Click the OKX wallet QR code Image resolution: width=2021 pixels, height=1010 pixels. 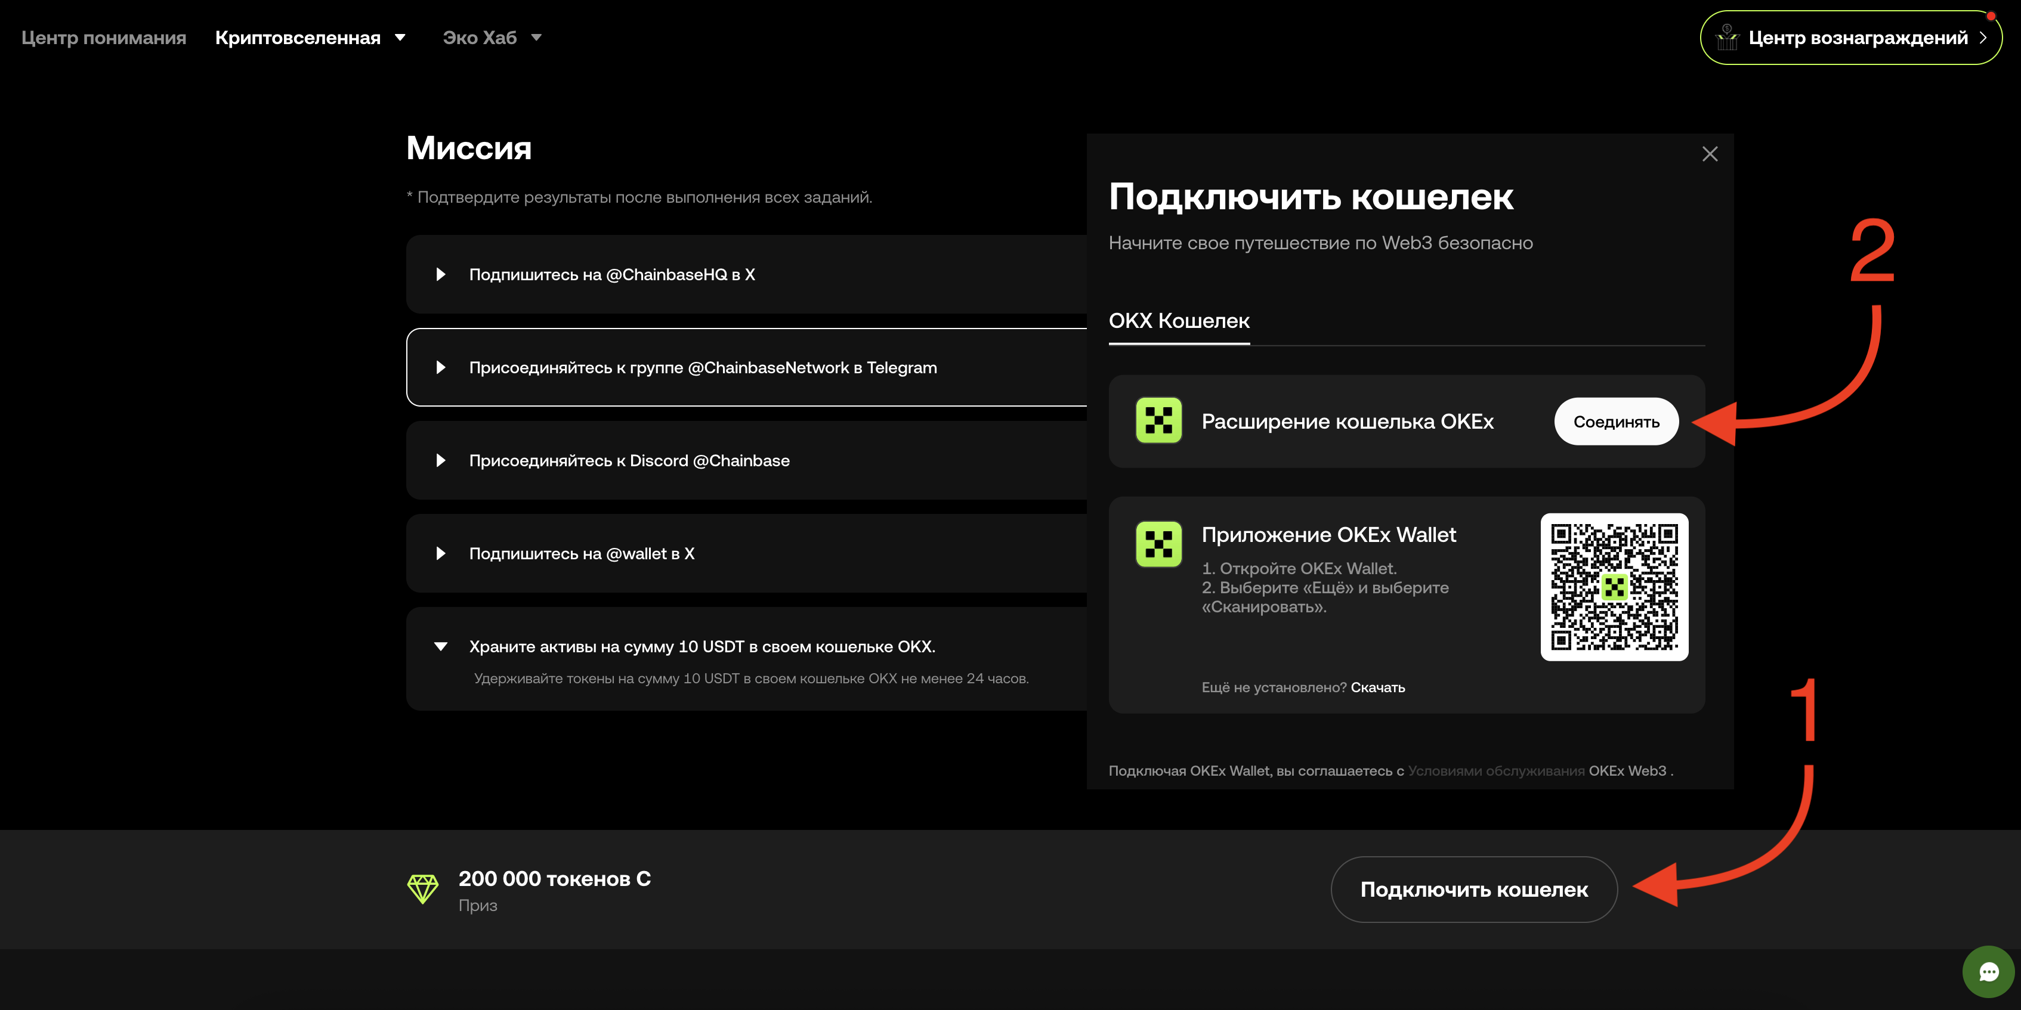click(x=1614, y=587)
